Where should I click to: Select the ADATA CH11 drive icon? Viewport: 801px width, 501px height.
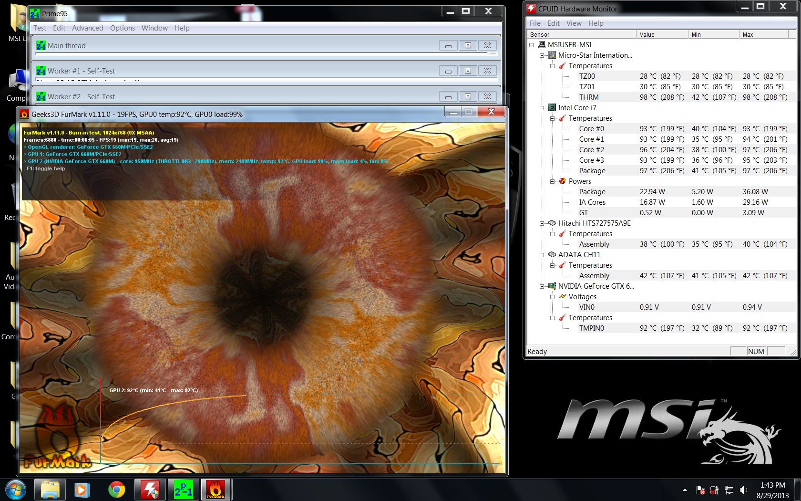point(552,254)
